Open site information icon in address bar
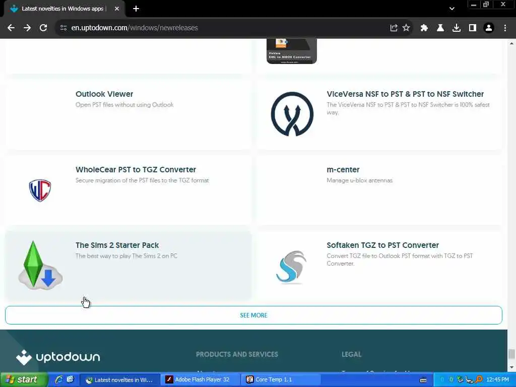This screenshot has width=516, height=387. [63, 28]
